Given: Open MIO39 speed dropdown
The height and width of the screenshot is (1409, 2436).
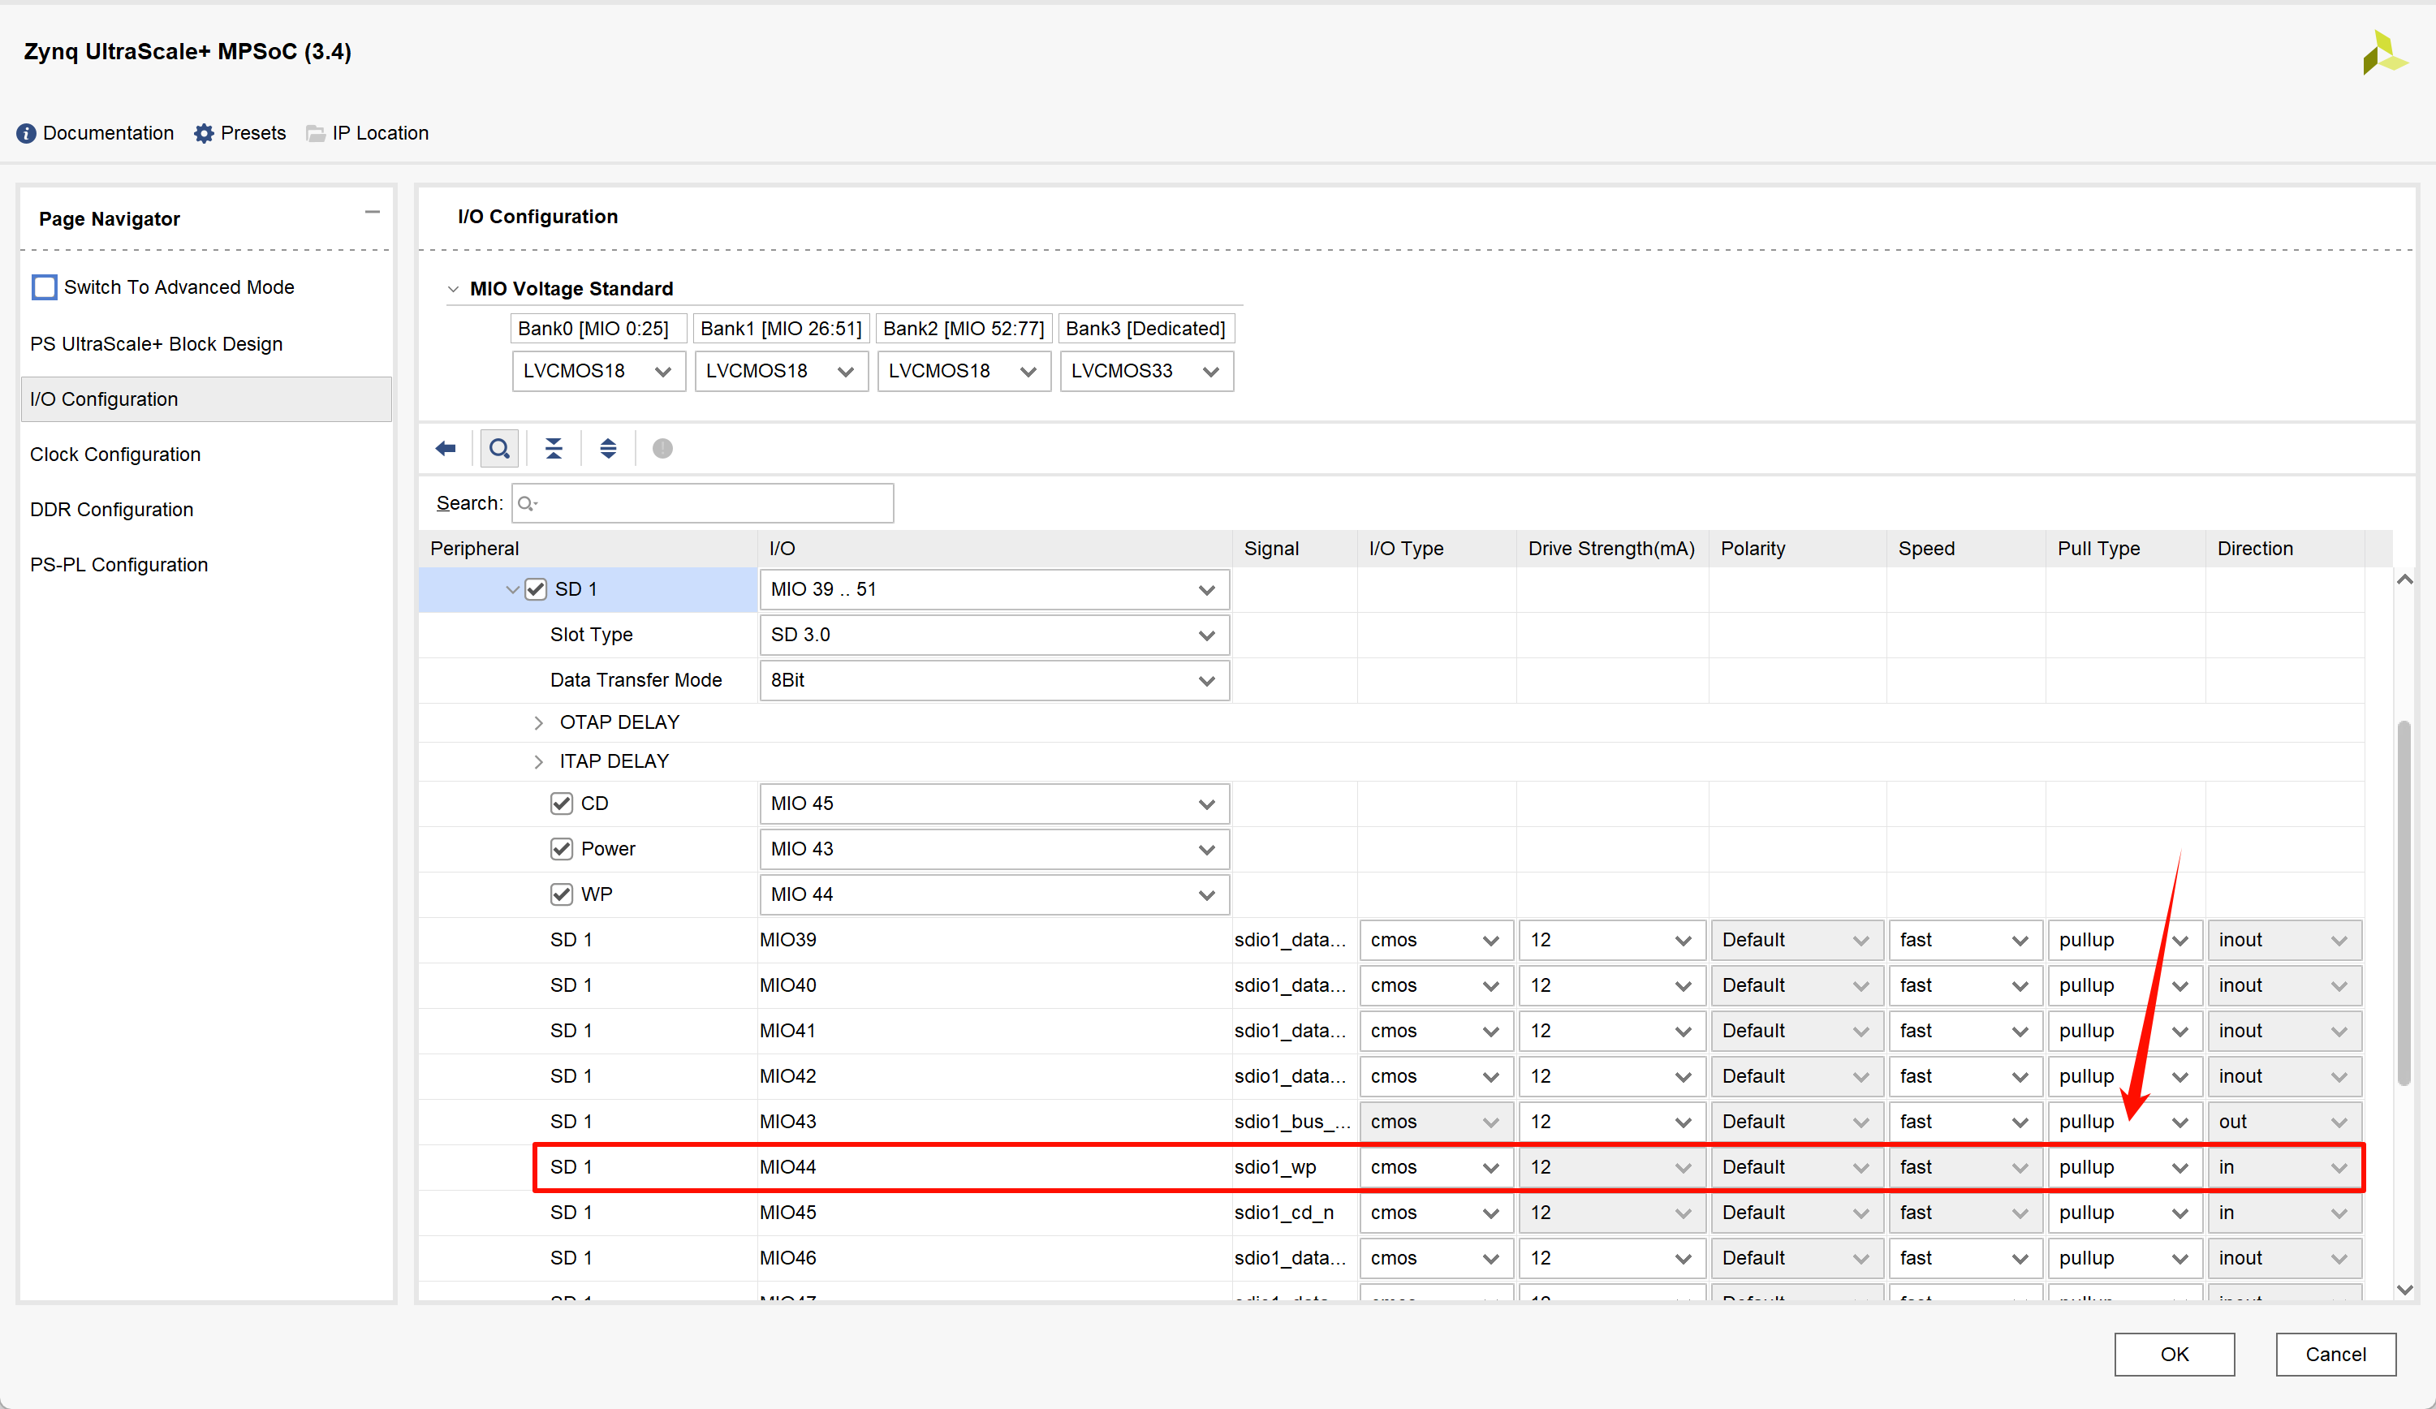Looking at the screenshot, I should point(1965,941).
